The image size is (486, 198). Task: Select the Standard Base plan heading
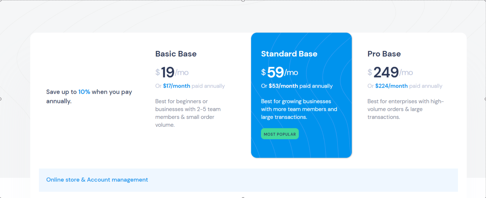point(289,54)
